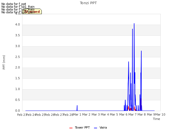The height and width of the screenshot is (133, 177).
Task: Click the Mar 2 x-axis tick label
Action: coord(86,114)
